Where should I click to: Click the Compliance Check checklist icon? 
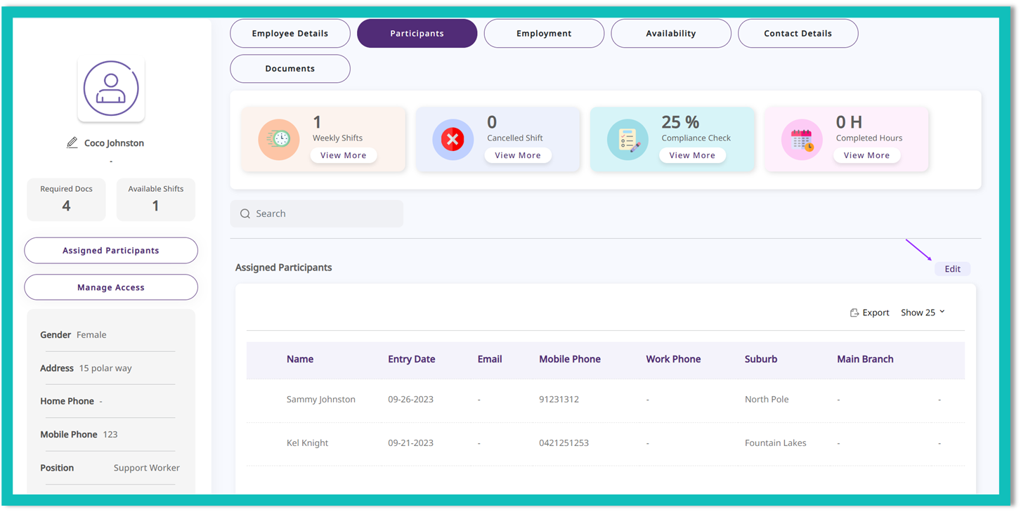click(627, 139)
